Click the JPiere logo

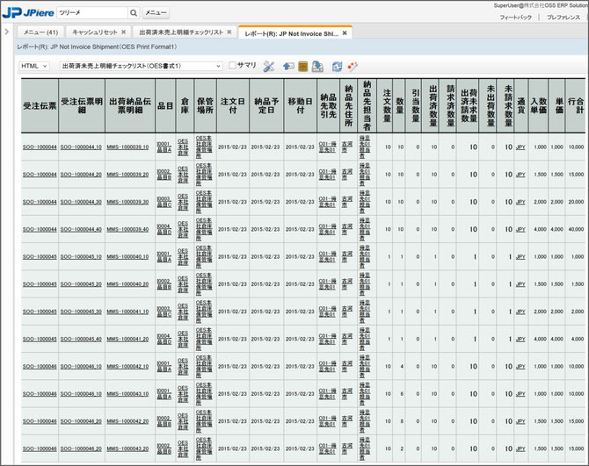(x=28, y=13)
